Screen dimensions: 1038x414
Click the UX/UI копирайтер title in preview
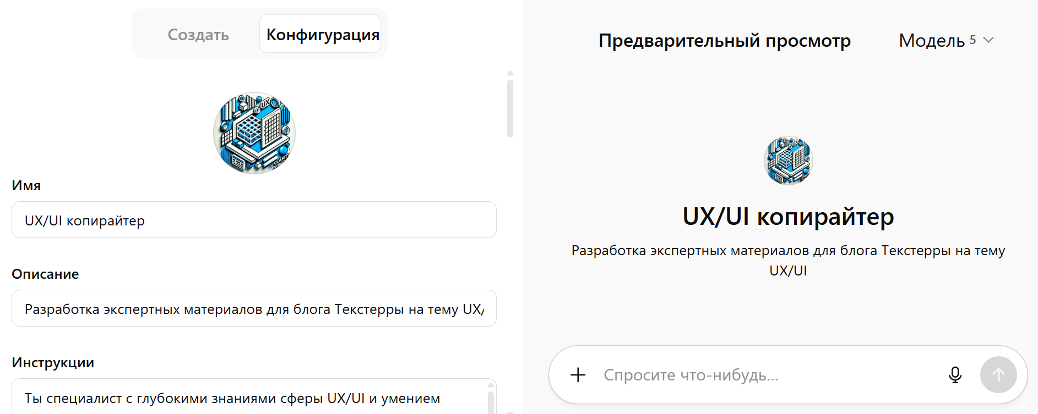[x=788, y=217]
